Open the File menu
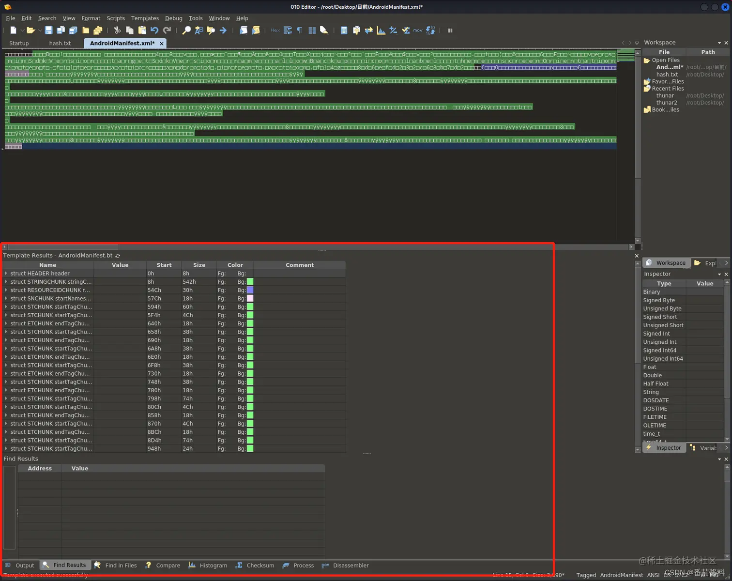This screenshot has height=581, width=732. pyautogui.click(x=11, y=18)
